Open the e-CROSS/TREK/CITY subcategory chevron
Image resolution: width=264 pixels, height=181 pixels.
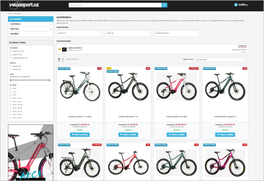click(x=198, y=33)
